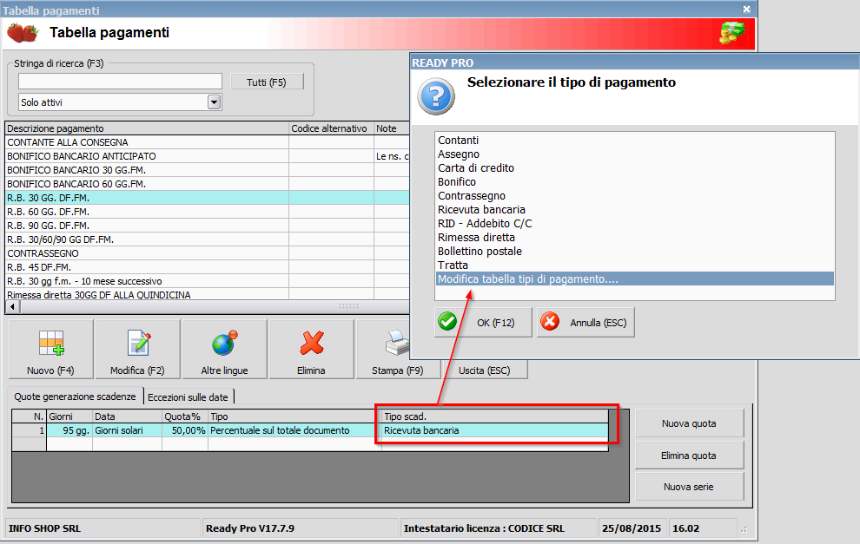Click Percentuale sul totale documento cell
Image resolution: width=860 pixels, height=544 pixels.
click(294, 430)
